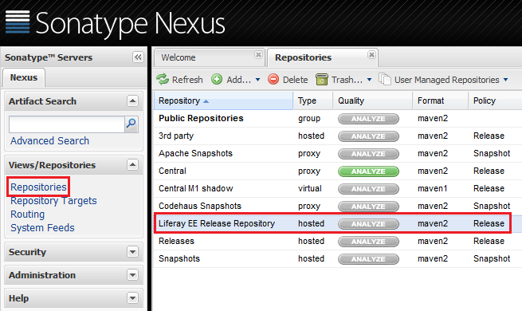Click the 'maven1' format cell

[x=433, y=188]
